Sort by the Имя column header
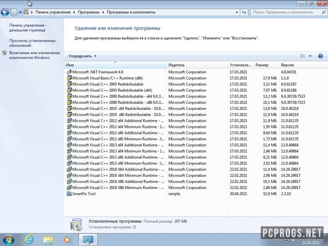 point(115,65)
